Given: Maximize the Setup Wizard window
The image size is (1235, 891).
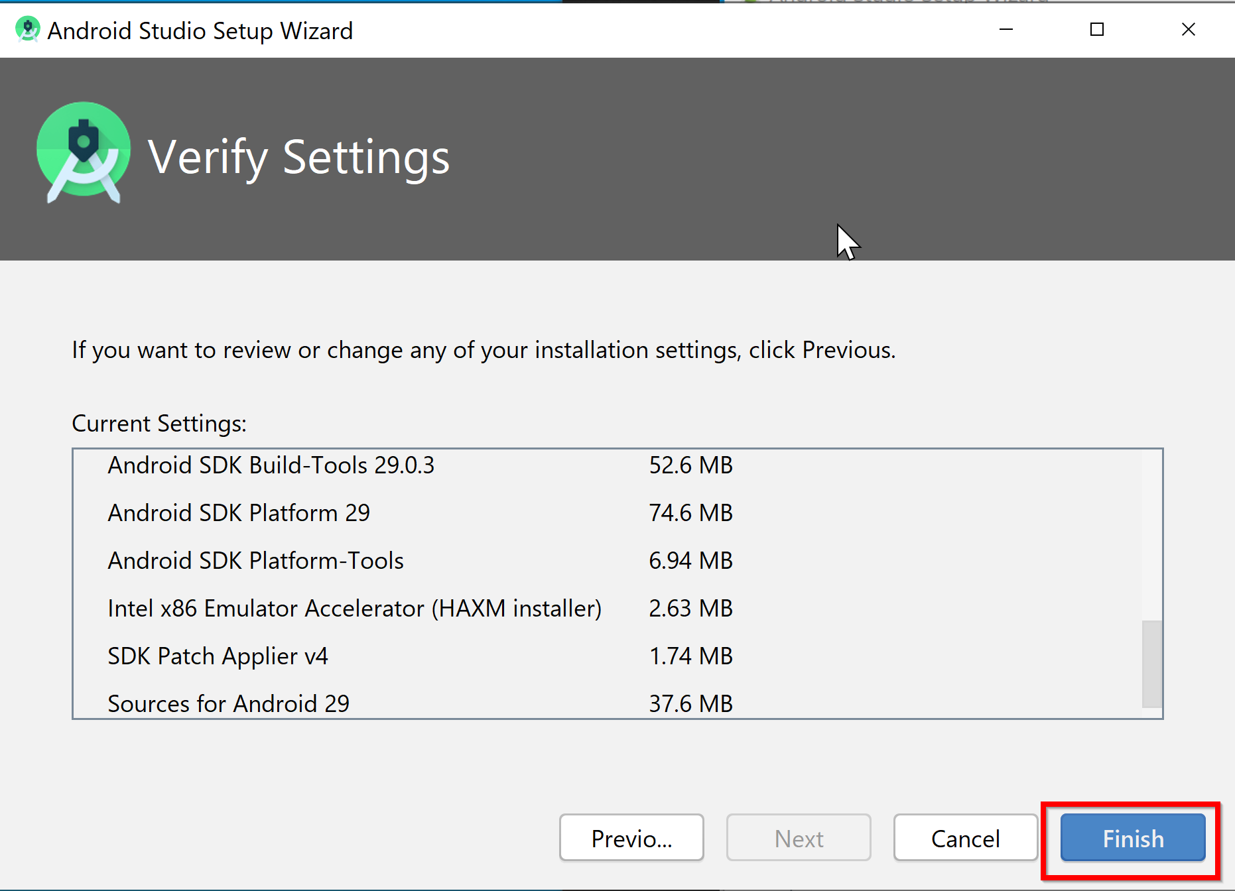Looking at the screenshot, I should point(1097,29).
